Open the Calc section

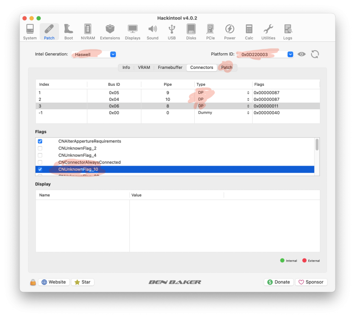pyautogui.click(x=249, y=32)
